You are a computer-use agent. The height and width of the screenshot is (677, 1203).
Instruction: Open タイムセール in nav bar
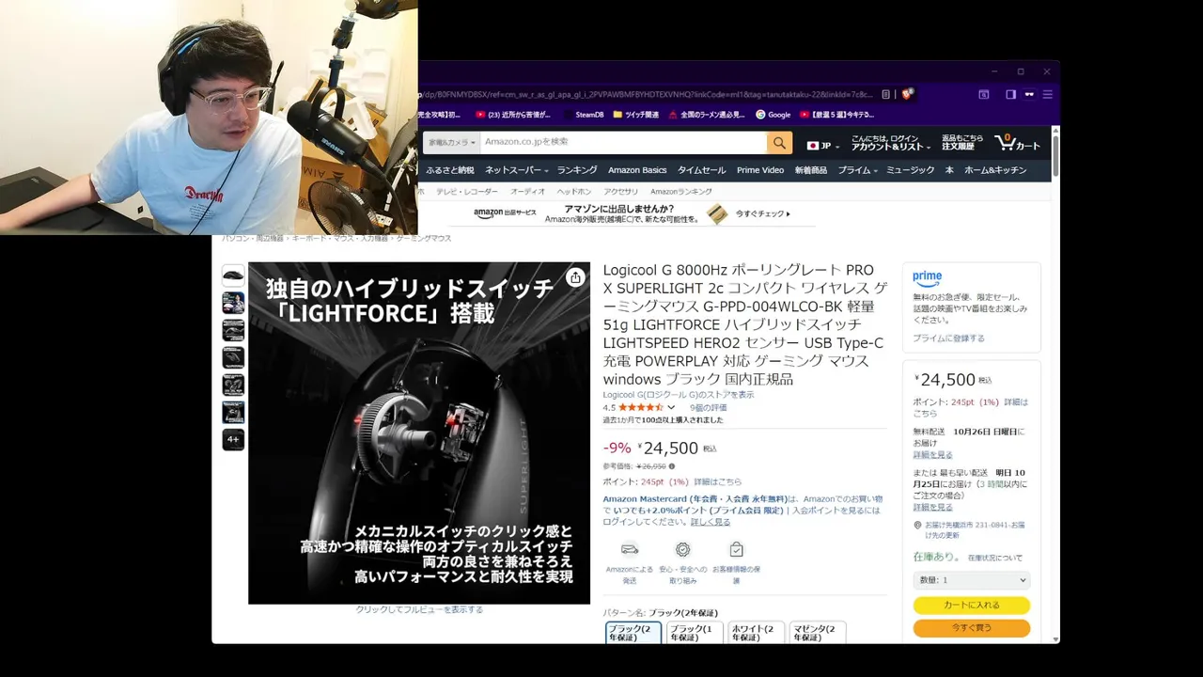click(x=702, y=170)
